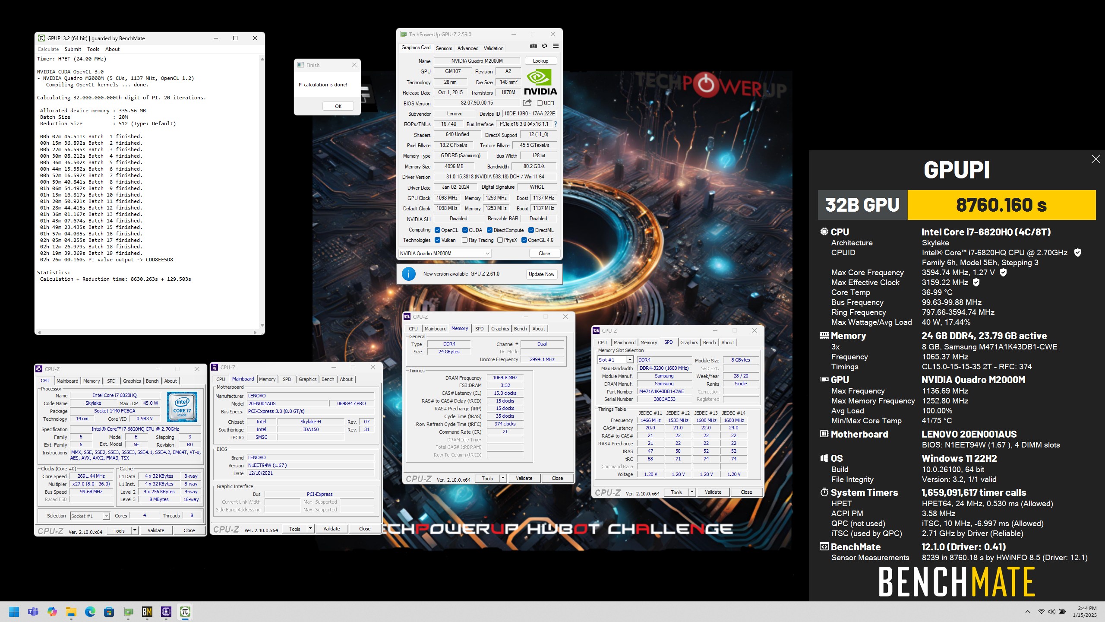The height and width of the screenshot is (622, 1105).
Task: Toggle the CUDA checkbox in GPU-Z
Action: (465, 230)
